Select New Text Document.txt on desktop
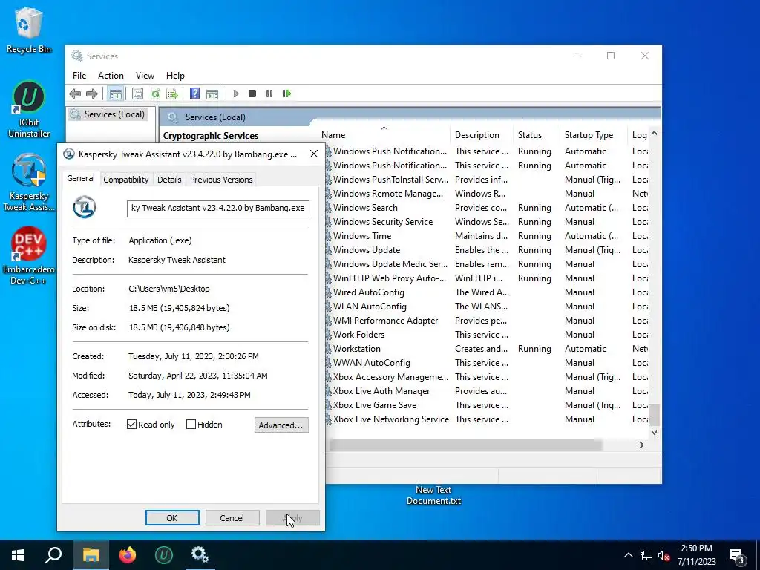This screenshot has width=760, height=570. (433, 495)
